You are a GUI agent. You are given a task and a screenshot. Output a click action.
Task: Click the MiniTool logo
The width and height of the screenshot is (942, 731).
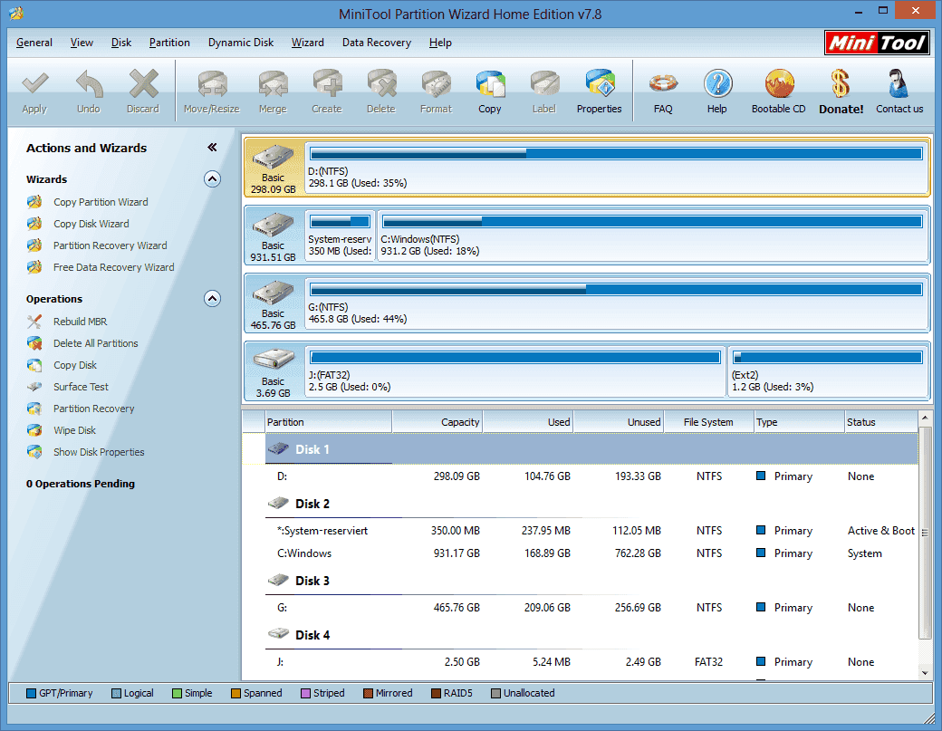[878, 43]
